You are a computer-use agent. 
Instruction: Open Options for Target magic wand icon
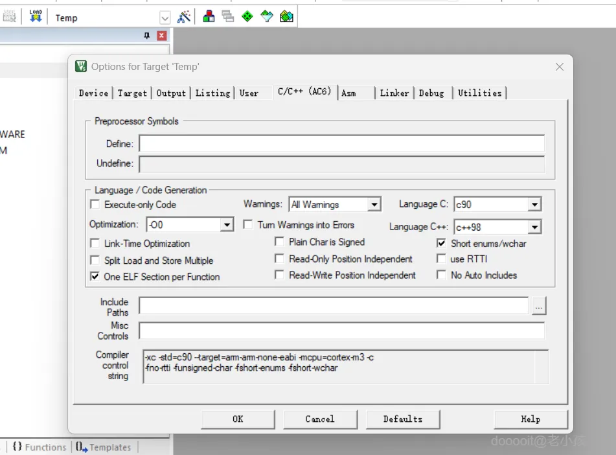click(184, 17)
